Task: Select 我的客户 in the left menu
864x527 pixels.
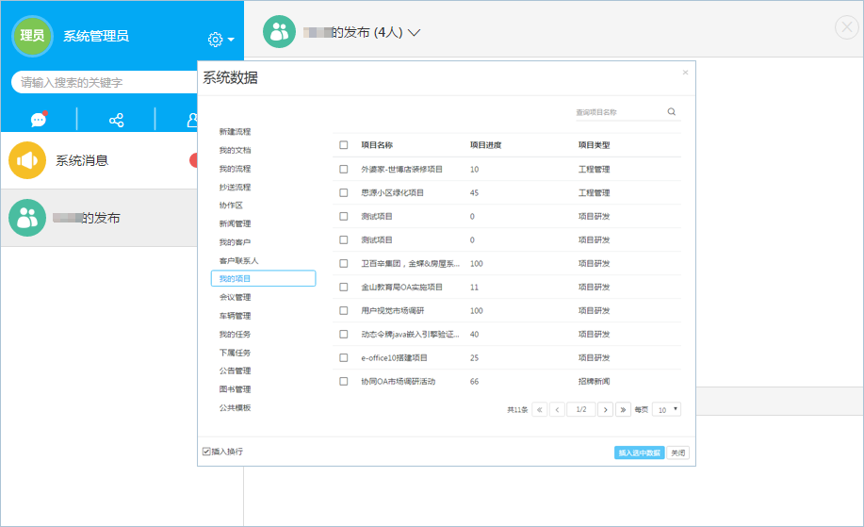Action: [x=235, y=242]
